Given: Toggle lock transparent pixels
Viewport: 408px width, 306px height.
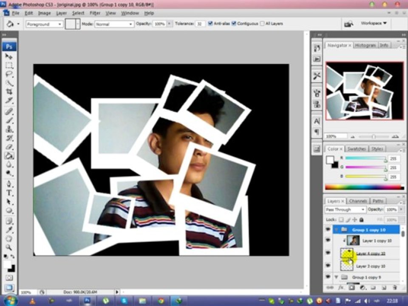Looking at the screenshot, I should (341, 220).
